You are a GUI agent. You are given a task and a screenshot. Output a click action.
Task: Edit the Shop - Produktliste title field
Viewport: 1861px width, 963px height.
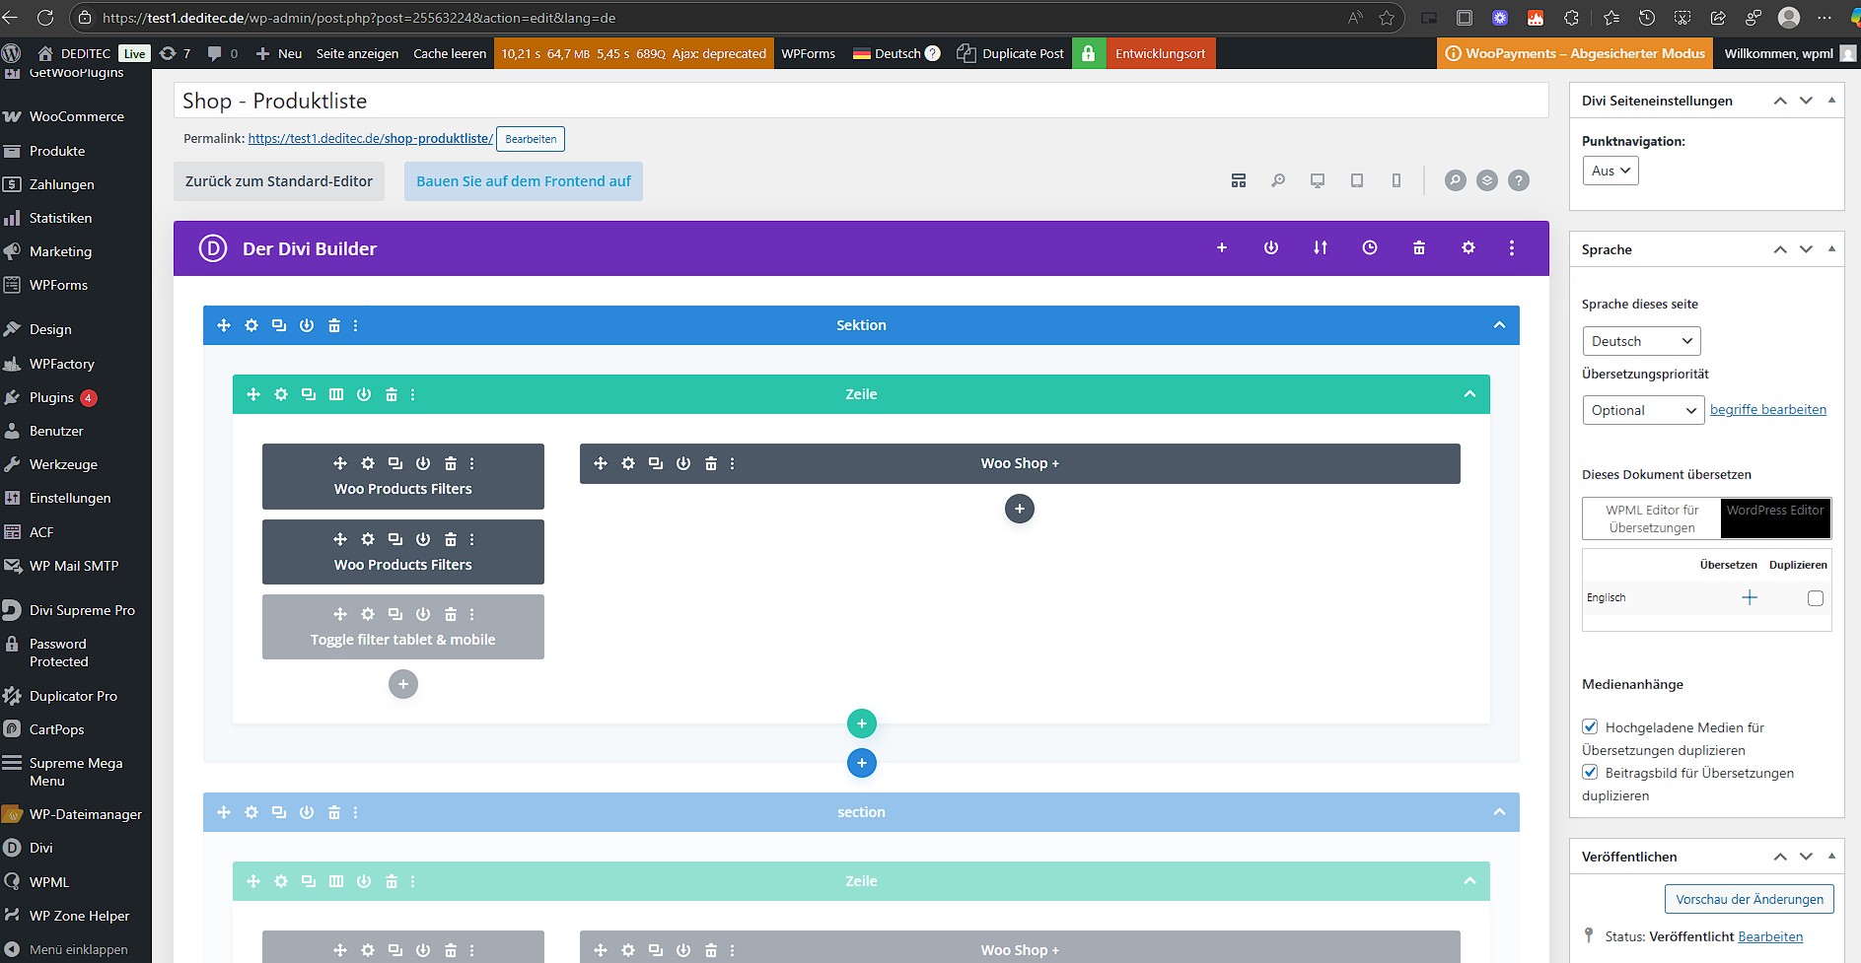point(861,101)
